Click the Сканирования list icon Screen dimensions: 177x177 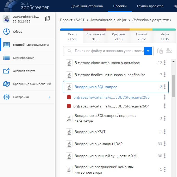pos(7,58)
